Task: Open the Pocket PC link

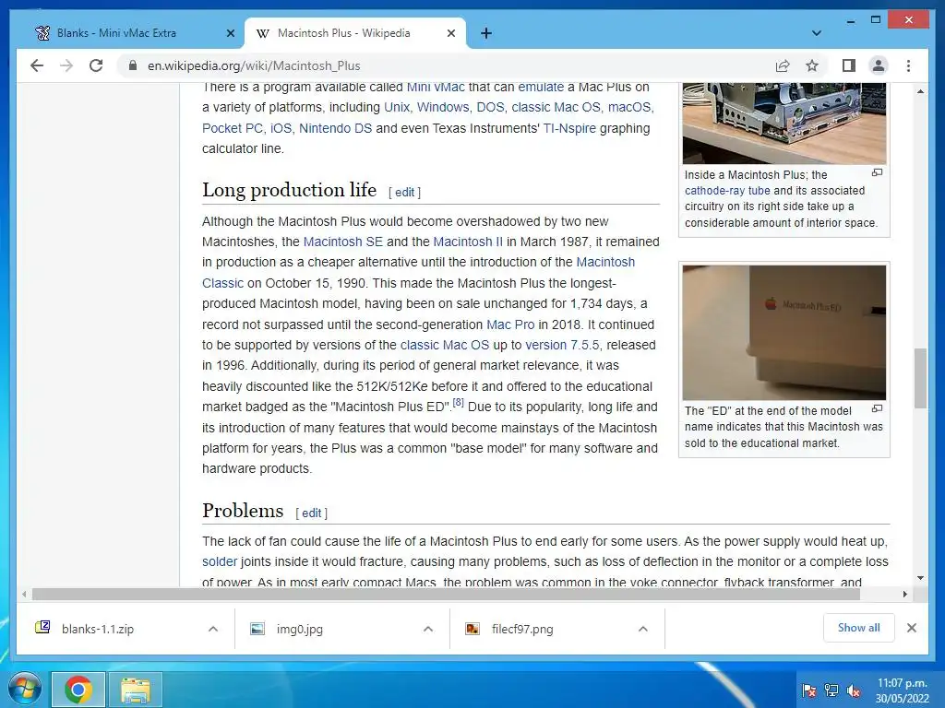Action: [x=232, y=128]
